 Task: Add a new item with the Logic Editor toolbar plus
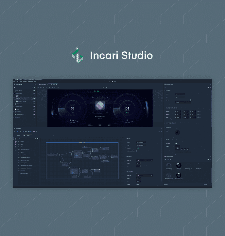click(15, 131)
